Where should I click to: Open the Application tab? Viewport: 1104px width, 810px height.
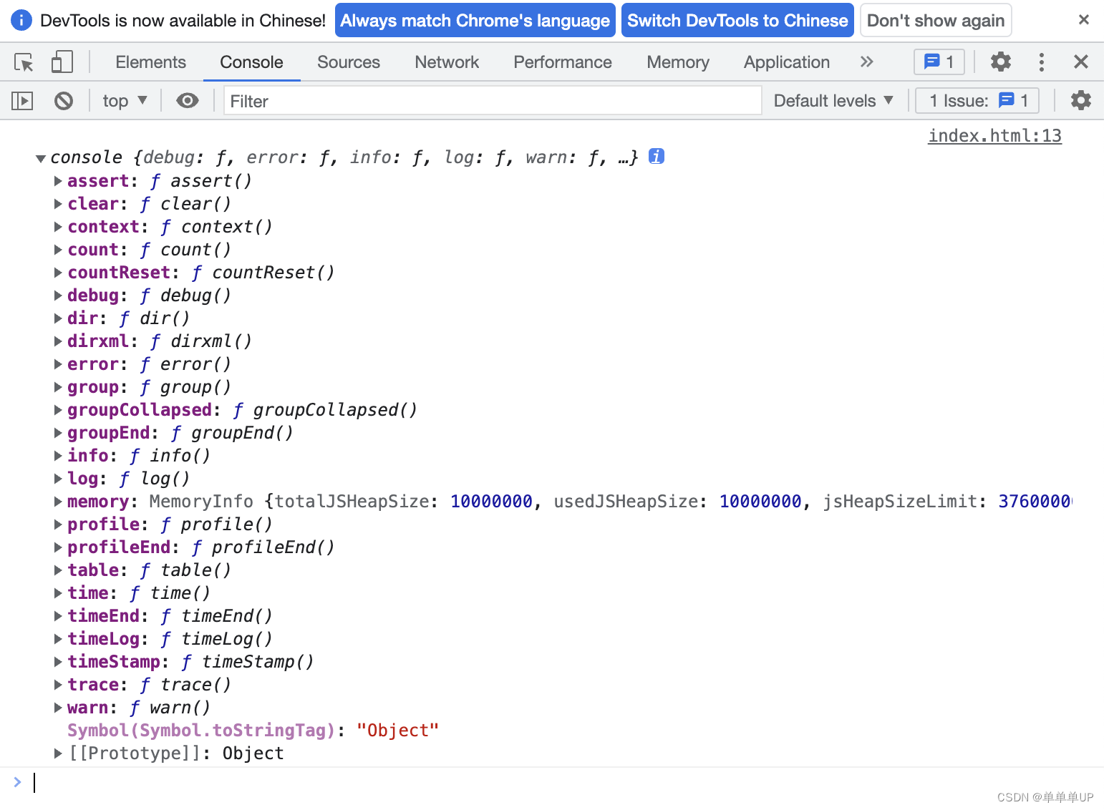pos(787,62)
